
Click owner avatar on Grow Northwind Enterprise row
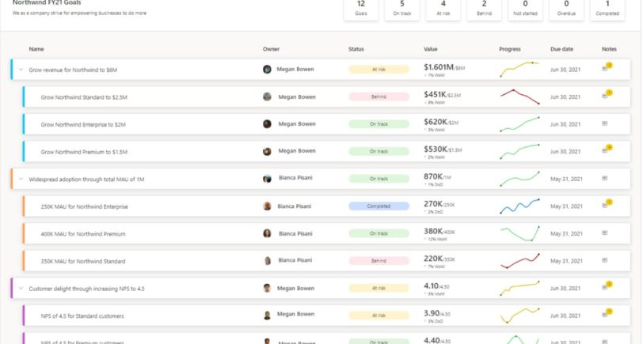267,123
